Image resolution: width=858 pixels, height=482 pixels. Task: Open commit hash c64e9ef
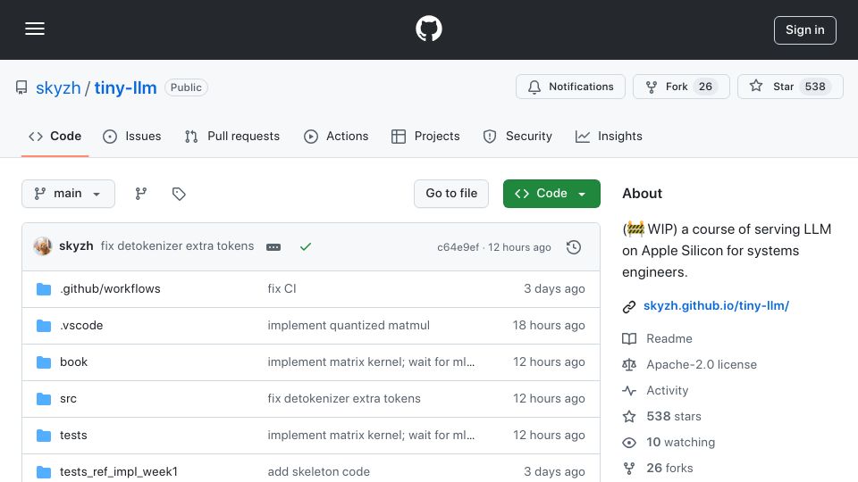point(458,247)
